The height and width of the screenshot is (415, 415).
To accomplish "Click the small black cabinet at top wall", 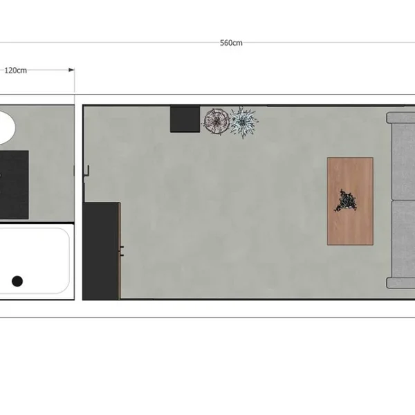I will tap(185, 119).
